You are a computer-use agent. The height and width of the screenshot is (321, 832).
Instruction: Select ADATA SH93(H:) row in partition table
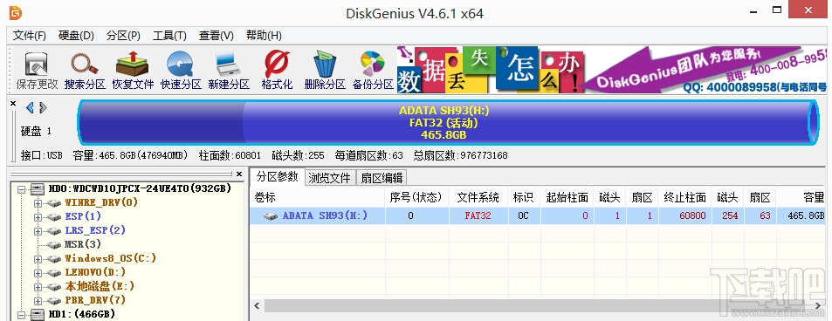coord(539,216)
